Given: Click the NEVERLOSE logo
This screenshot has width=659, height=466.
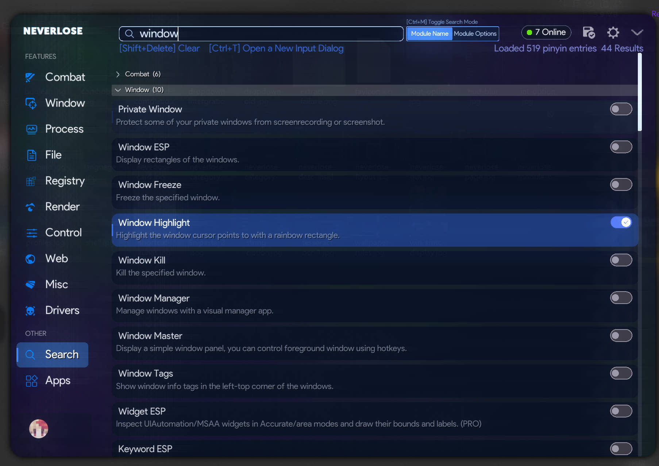Looking at the screenshot, I should (x=53, y=31).
